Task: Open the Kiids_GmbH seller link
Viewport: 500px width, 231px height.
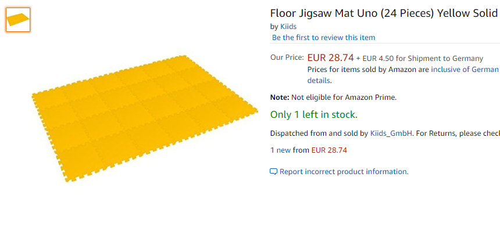Action: point(391,133)
